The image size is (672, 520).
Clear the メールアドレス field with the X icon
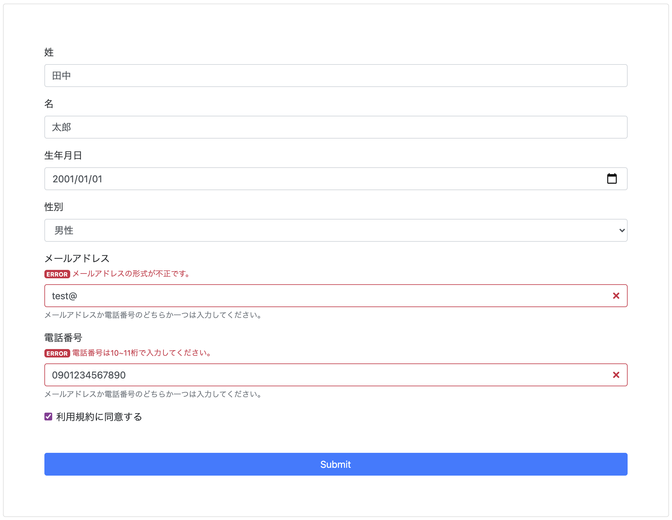click(616, 295)
